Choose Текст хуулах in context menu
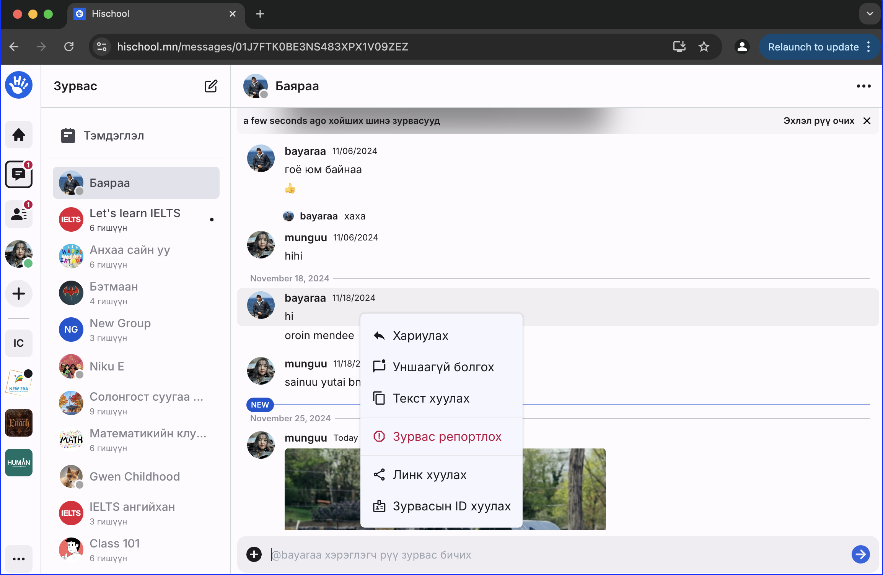The height and width of the screenshot is (575, 883). (x=431, y=398)
